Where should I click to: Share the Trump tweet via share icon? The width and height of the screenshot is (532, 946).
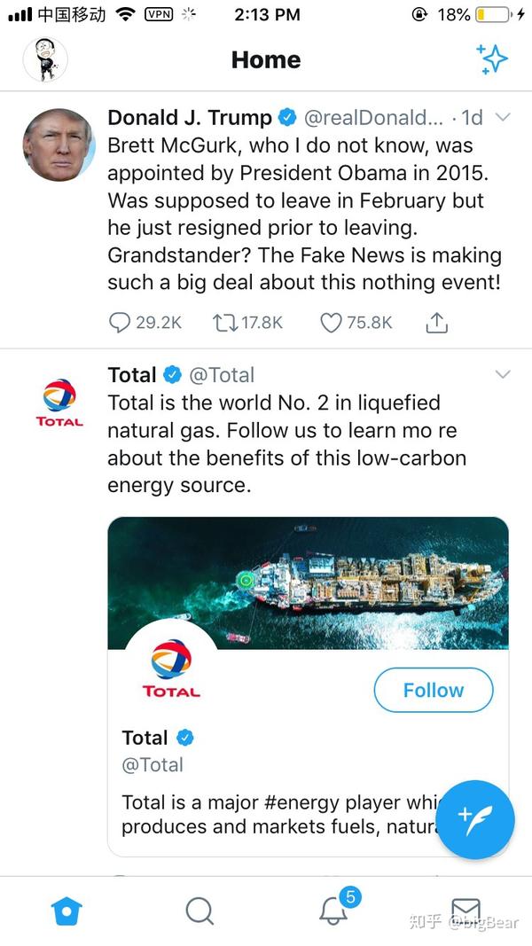[436, 323]
